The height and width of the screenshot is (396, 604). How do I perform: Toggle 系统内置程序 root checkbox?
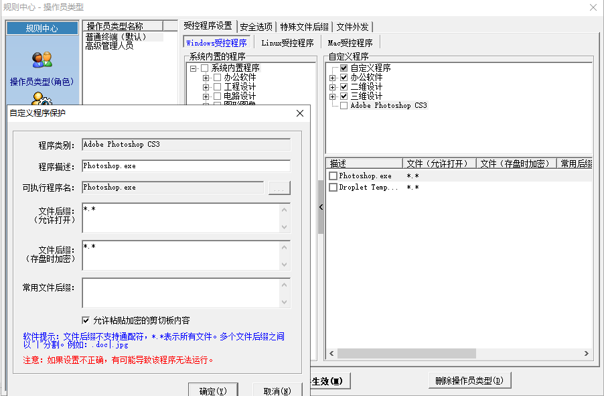pyautogui.click(x=204, y=68)
